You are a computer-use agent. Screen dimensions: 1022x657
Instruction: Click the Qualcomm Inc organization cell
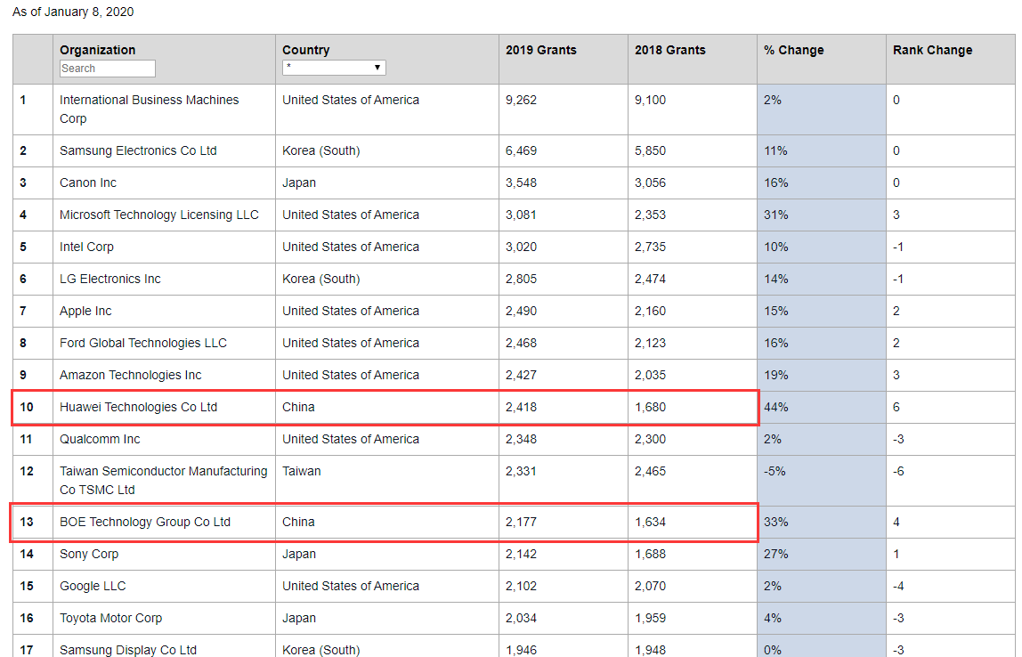[100, 439]
